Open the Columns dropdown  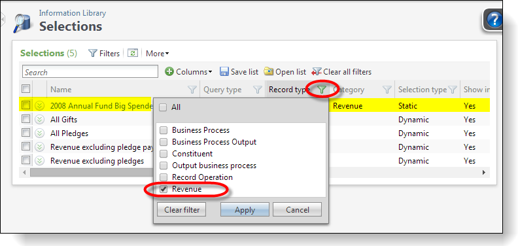[x=189, y=72]
